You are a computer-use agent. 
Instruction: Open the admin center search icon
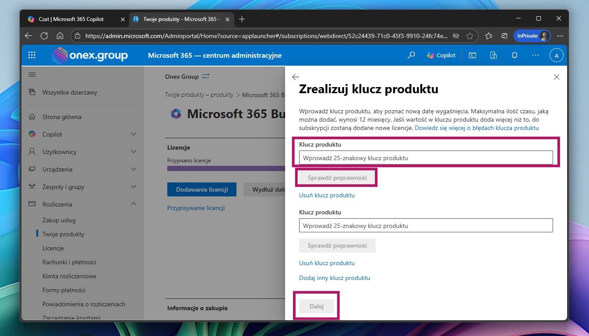(411, 55)
